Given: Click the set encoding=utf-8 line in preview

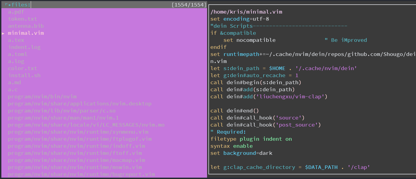Looking at the screenshot, I should point(239,19).
